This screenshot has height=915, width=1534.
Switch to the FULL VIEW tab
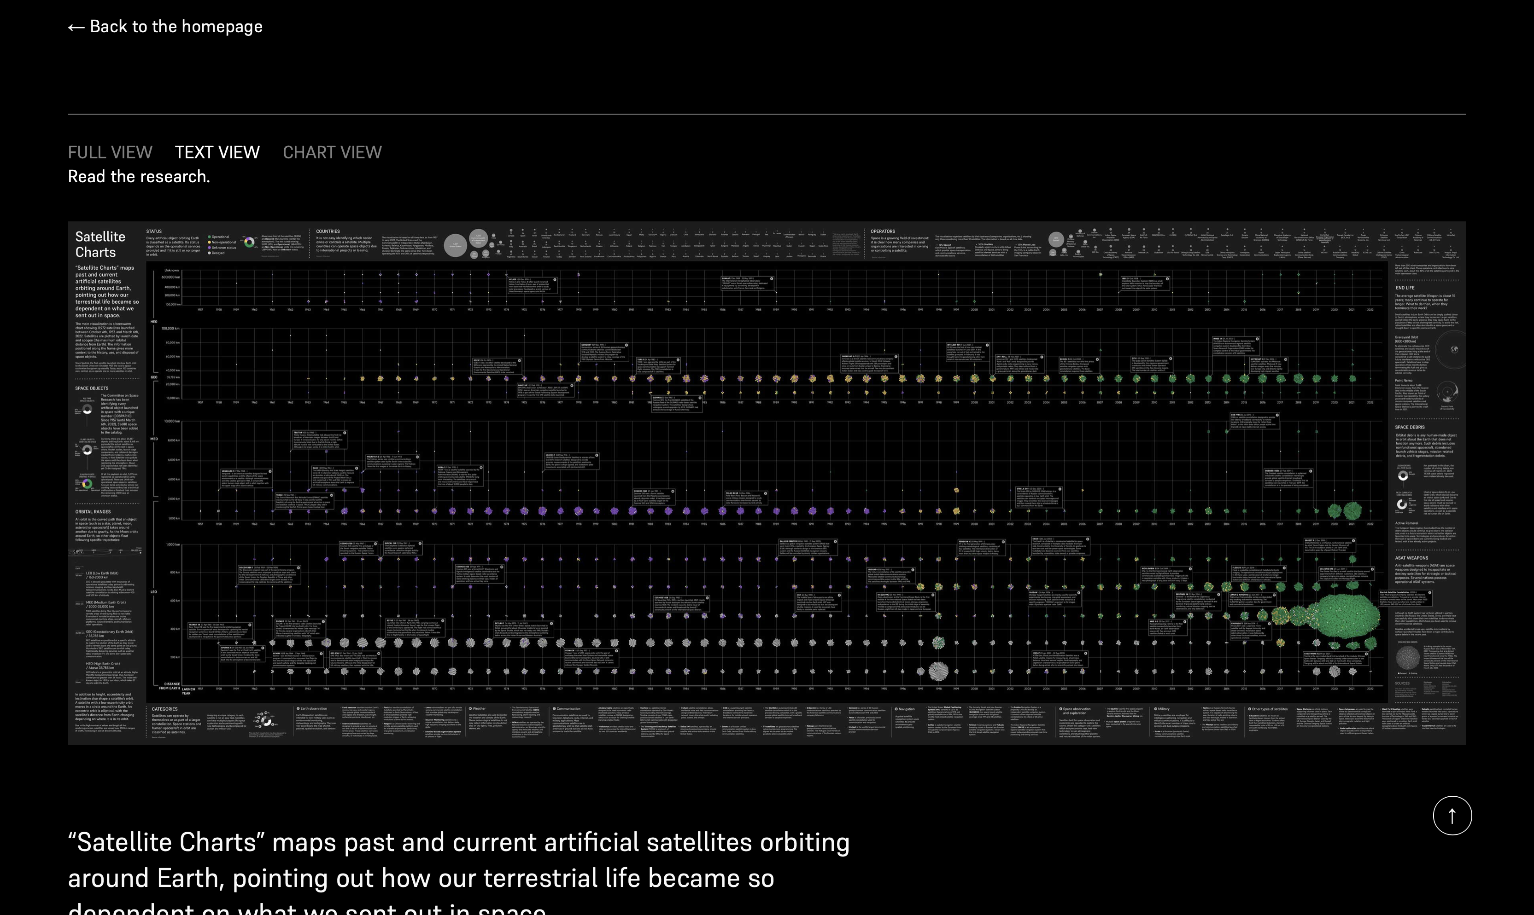click(110, 152)
